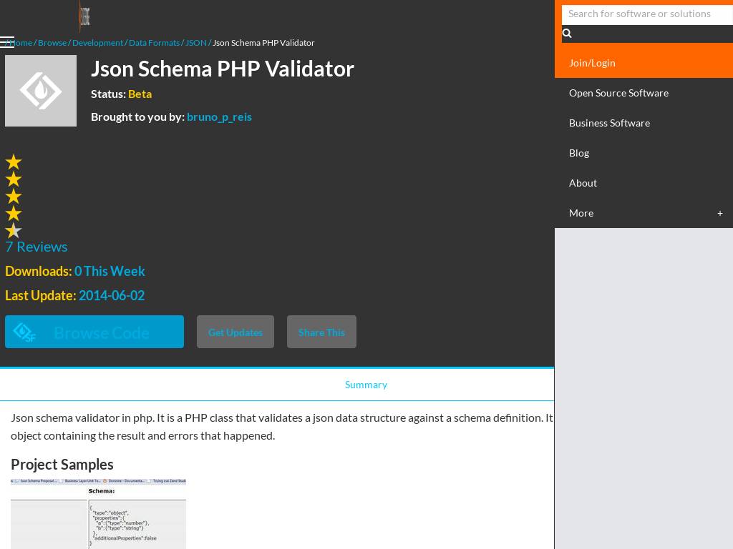733x549 pixels.
Task: Click the first gold rating star
Action: [x=14, y=162]
